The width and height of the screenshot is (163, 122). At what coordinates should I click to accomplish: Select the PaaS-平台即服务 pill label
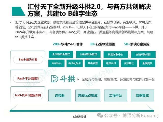(x=28, y=79)
